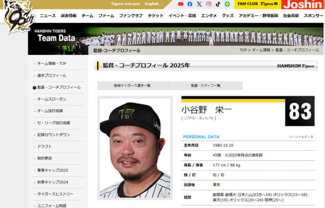
Task: Open 春季キャンプ2025 in sidebar
Action: (x=53, y=170)
